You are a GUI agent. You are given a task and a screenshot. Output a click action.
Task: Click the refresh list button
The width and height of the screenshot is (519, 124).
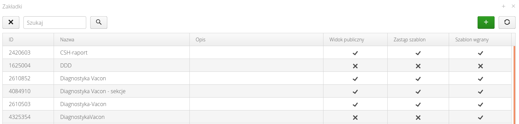click(x=507, y=22)
